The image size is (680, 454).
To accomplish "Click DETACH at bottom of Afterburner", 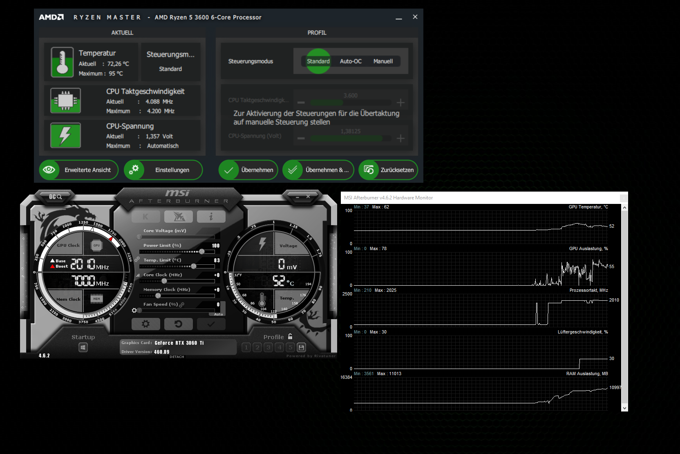I will 177,357.
